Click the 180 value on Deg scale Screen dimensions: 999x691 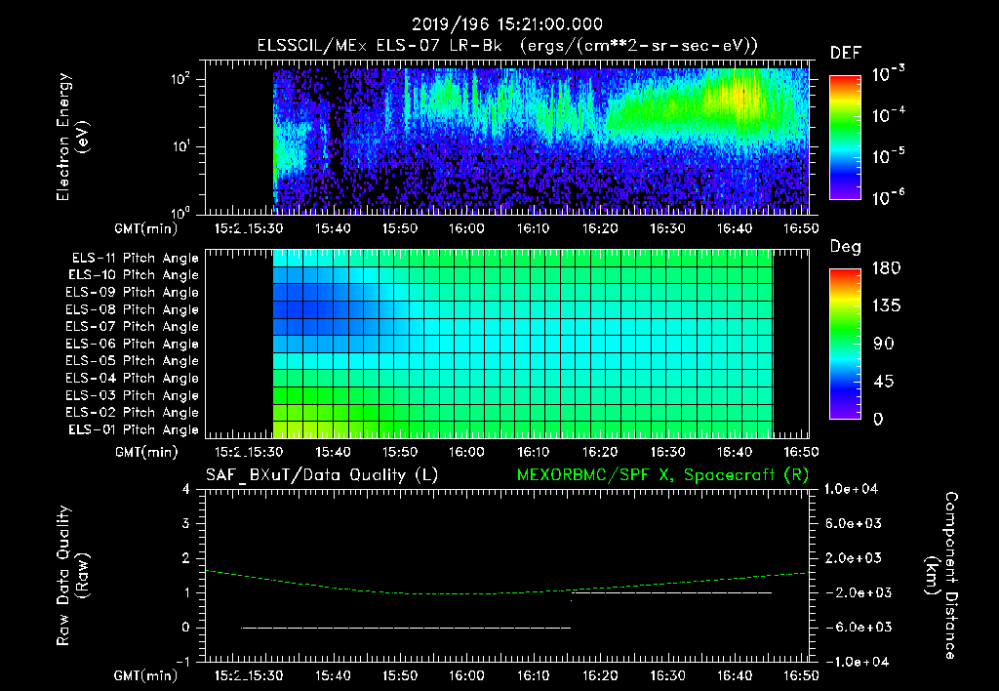pyautogui.click(x=886, y=268)
